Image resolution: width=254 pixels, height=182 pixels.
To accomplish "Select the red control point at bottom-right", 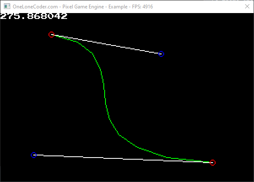I will click(x=213, y=163).
